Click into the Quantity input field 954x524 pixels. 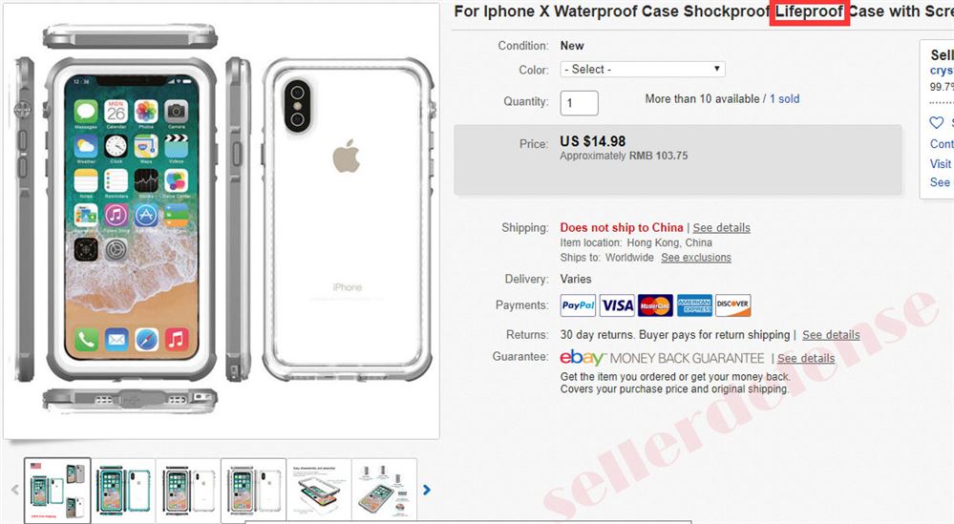[580, 103]
